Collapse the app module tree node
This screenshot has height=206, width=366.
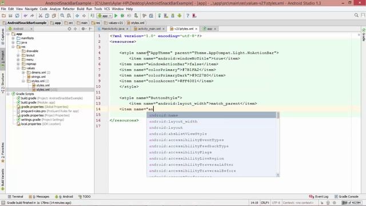coord(8,34)
